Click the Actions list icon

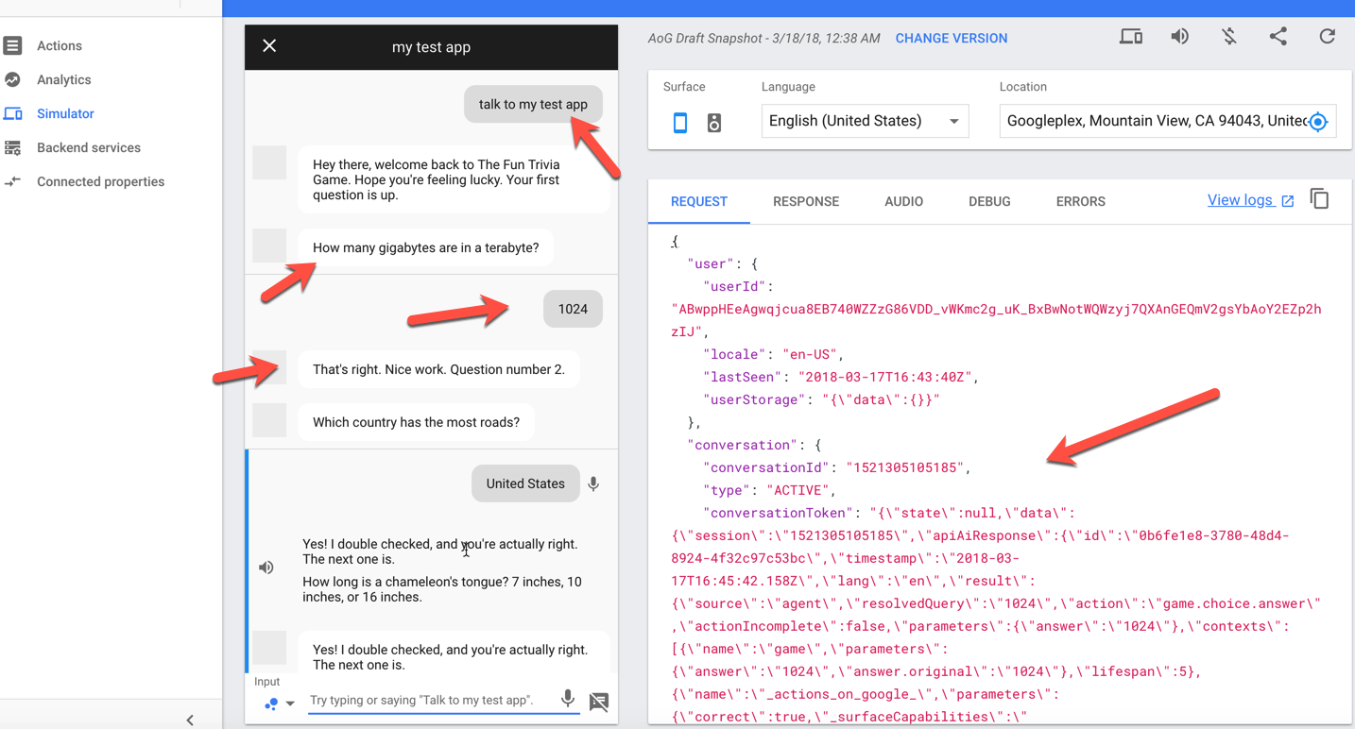[12, 45]
